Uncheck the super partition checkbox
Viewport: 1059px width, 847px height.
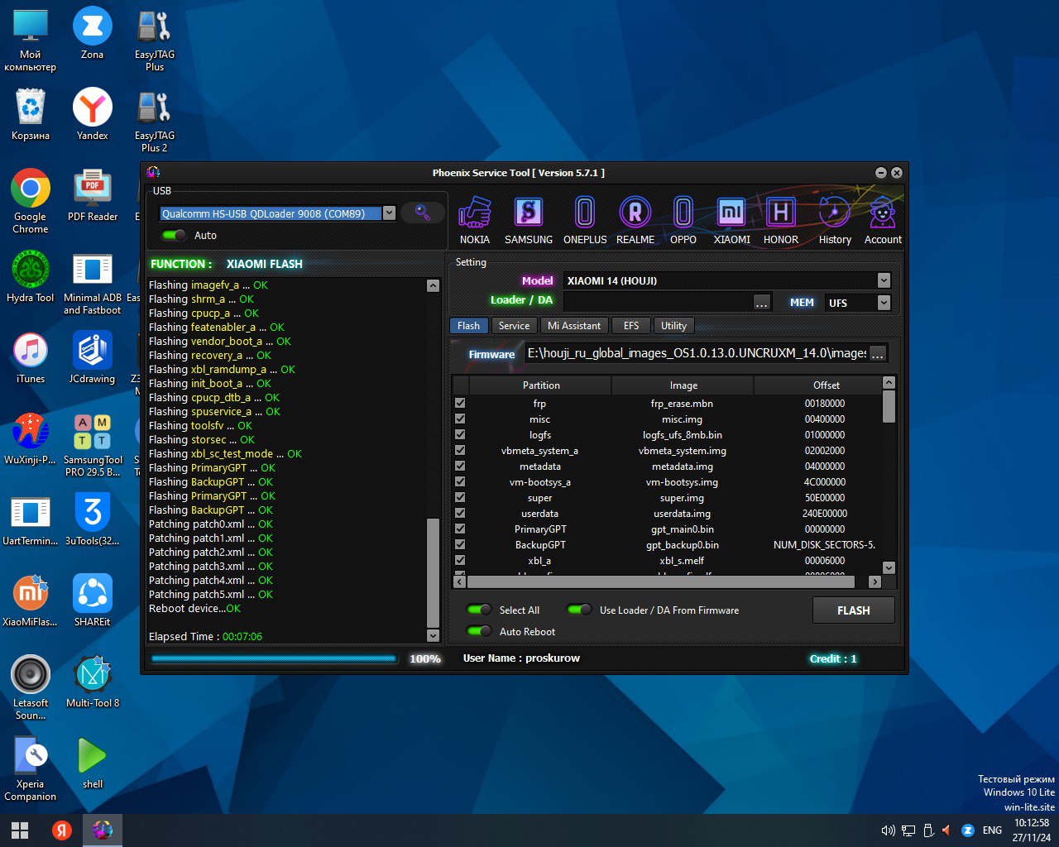[x=460, y=497]
